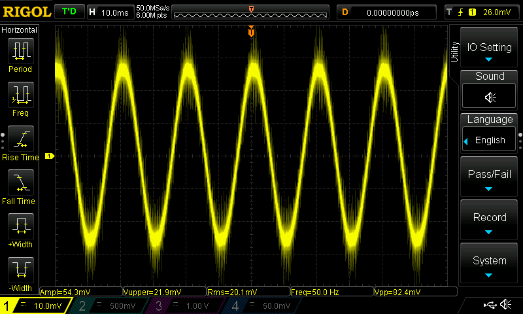Click the 6.00M pts memory depth readout
The width and height of the screenshot is (523, 314).
pyautogui.click(x=152, y=15)
